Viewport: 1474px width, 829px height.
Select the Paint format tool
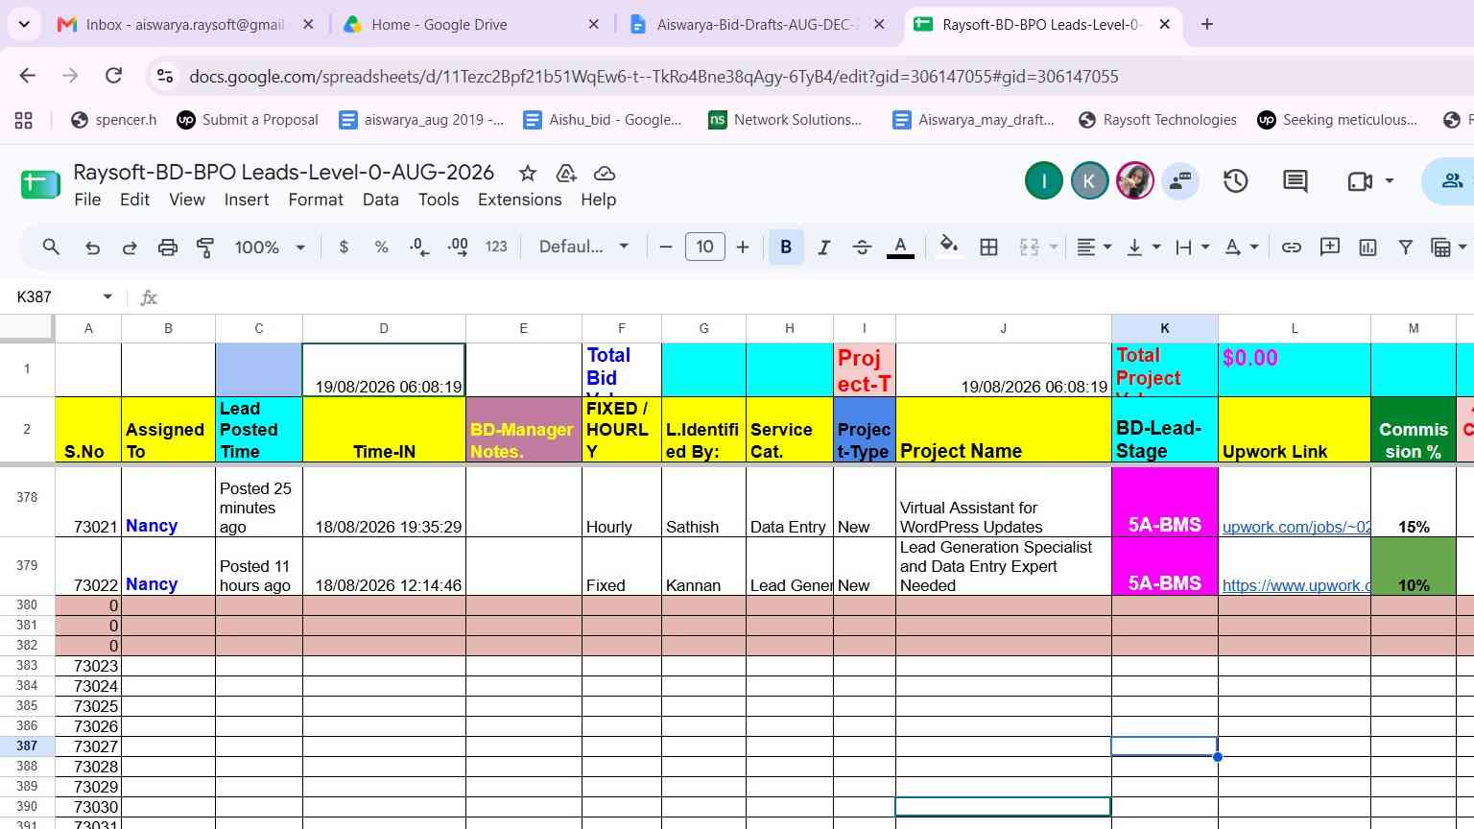click(x=205, y=248)
